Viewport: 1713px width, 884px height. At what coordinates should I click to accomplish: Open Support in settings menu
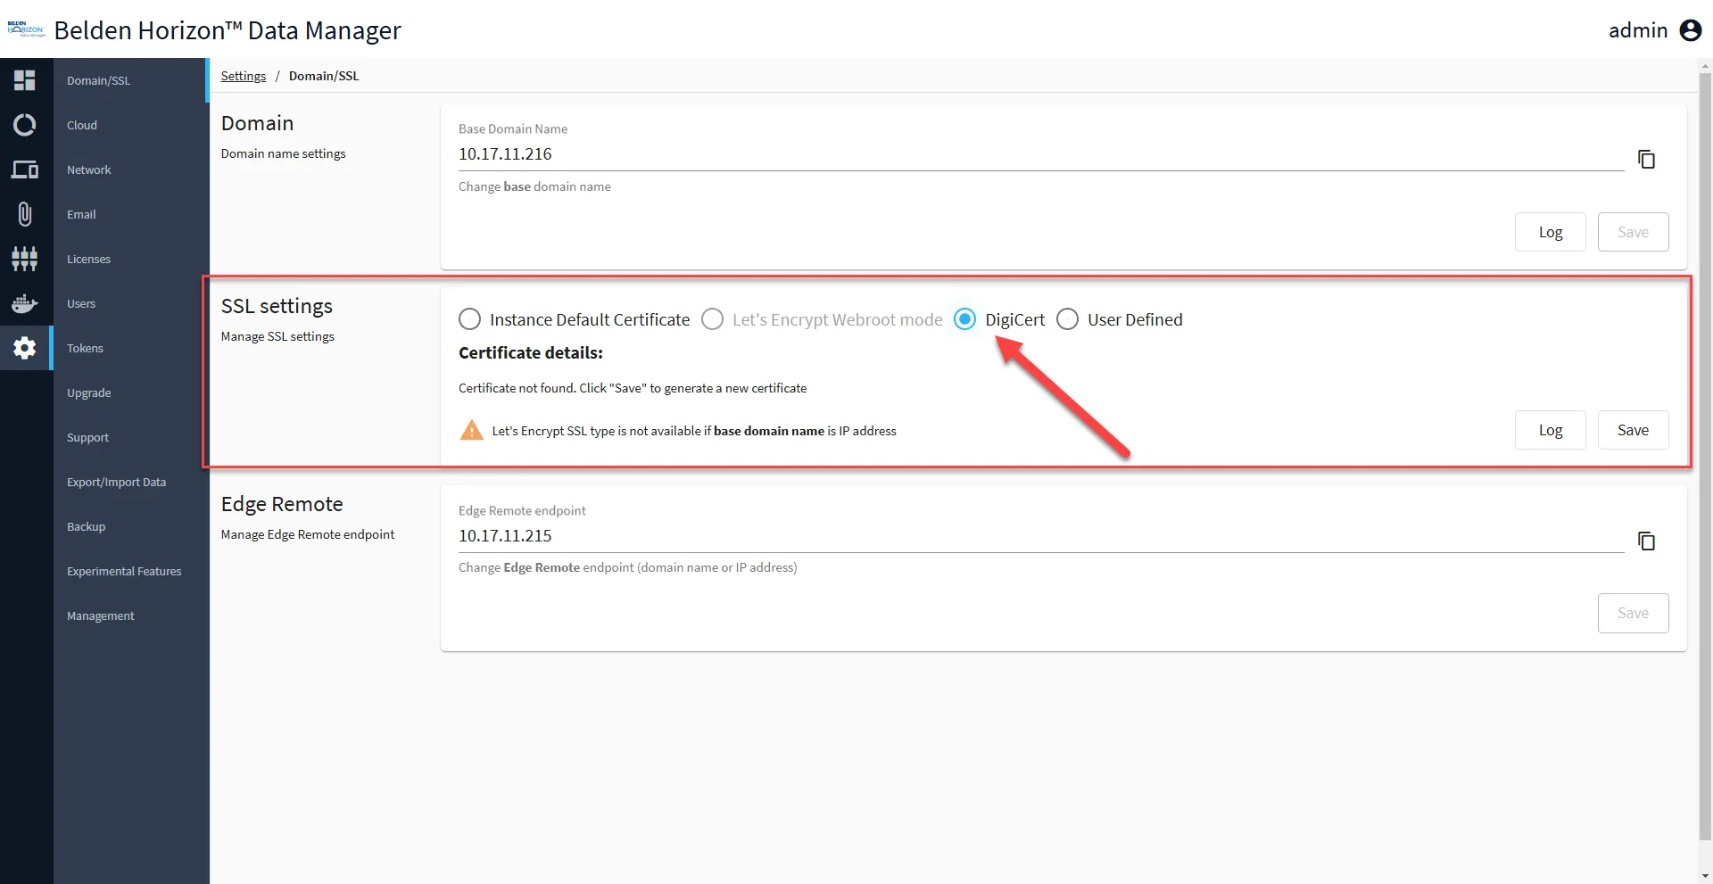click(x=131, y=437)
